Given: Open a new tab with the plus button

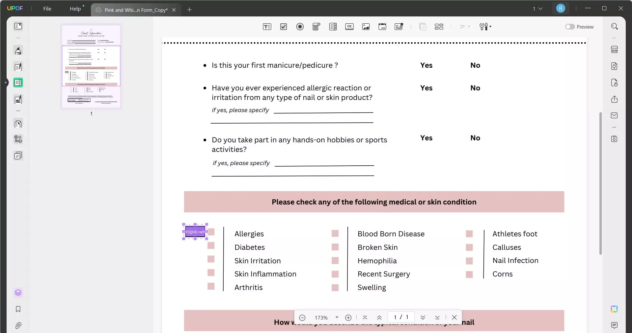Looking at the screenshot, I should click(x=189, y=10).
